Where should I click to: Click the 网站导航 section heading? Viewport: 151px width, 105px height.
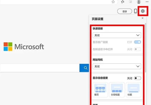[98, 60]
